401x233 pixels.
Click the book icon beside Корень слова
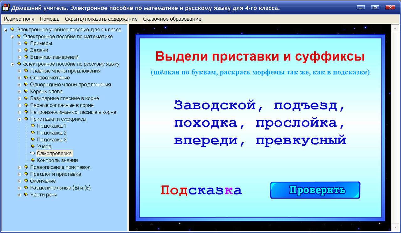(x=26, y=92)
